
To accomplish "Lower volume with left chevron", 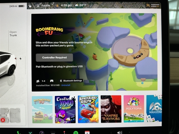I will [111, 133].
